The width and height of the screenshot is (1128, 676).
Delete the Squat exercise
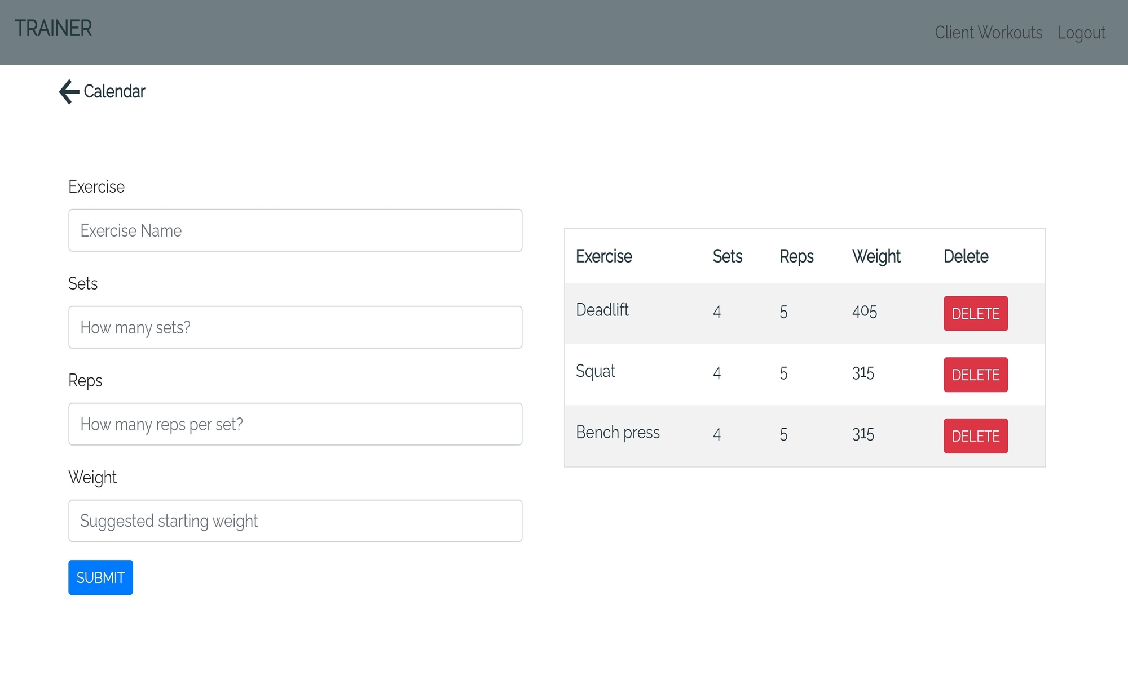976,375
